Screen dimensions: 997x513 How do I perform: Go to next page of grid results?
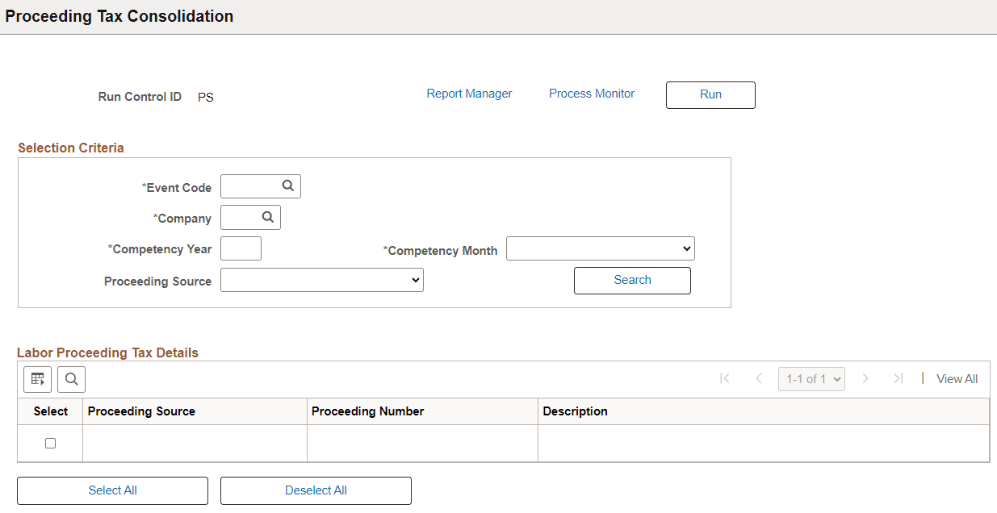click(865, 378)
